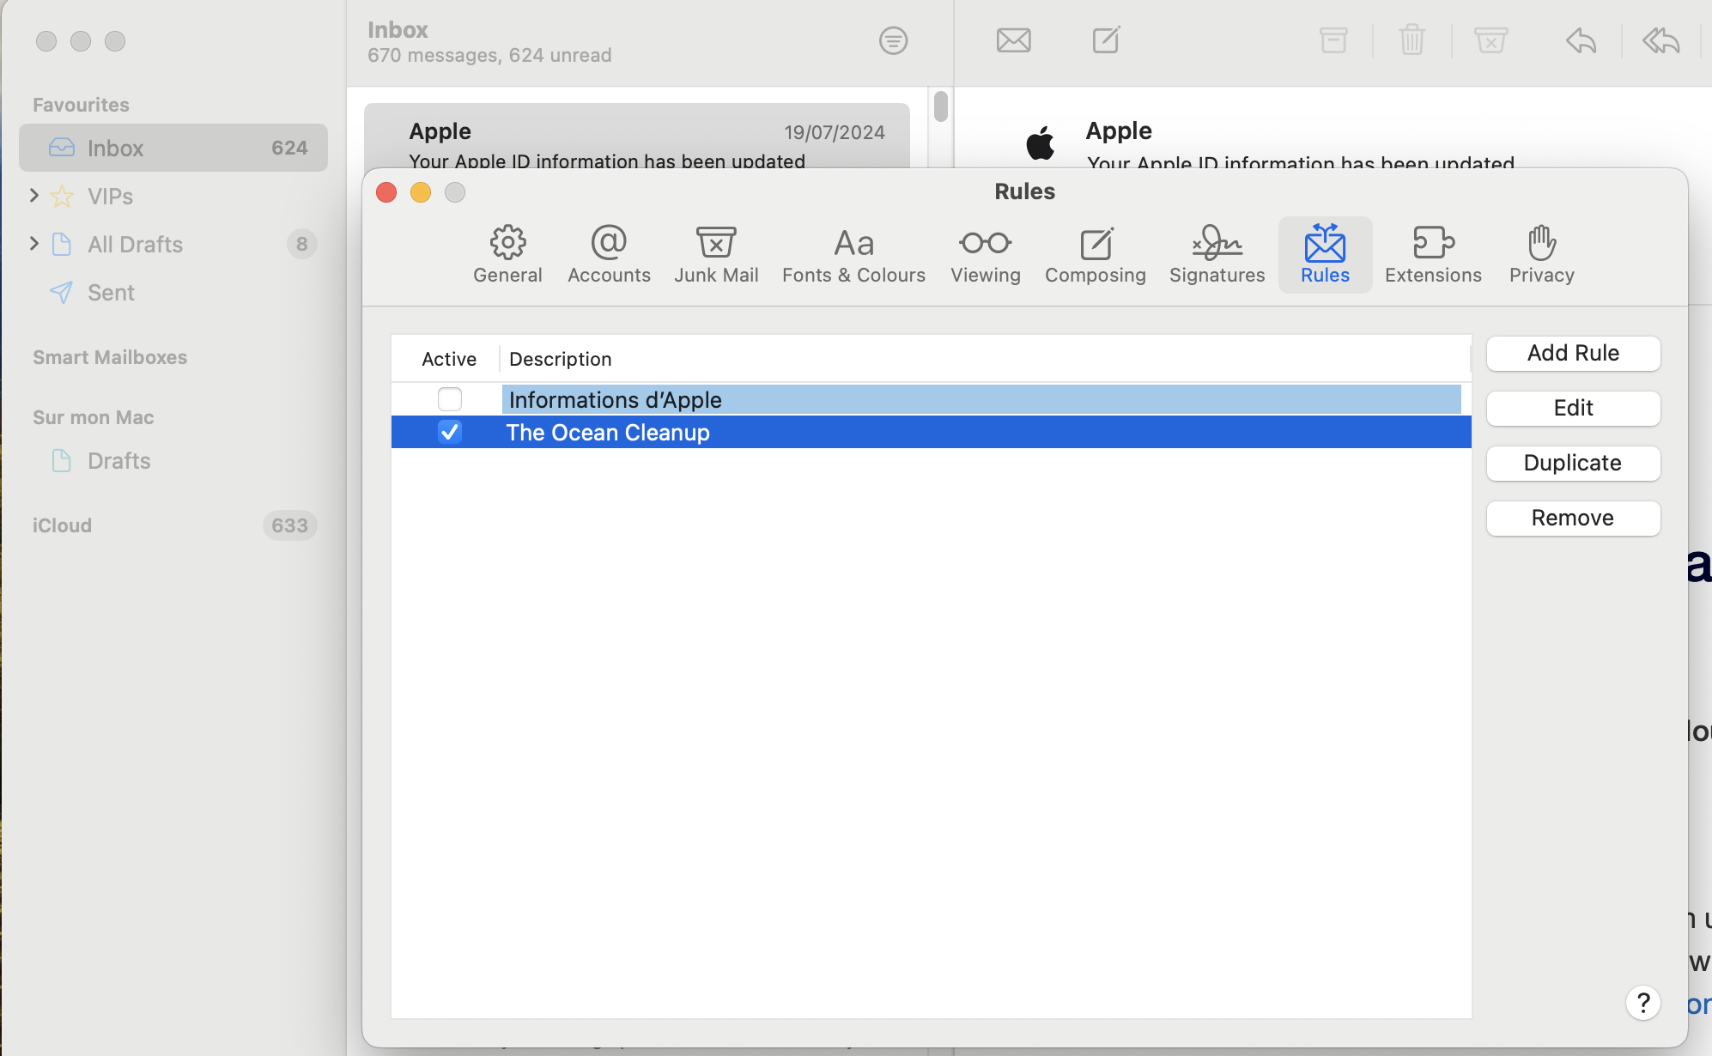Switch to the General preferences tab
This screenshot has height=1056, width=1712.
point(507,253)
